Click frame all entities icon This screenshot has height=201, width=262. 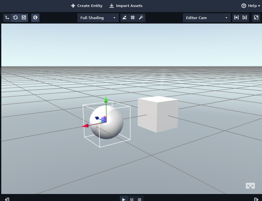244,17
